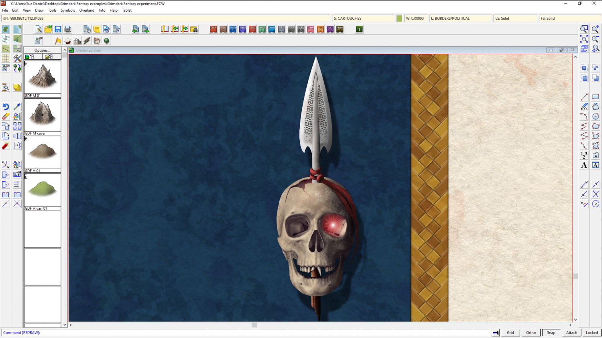Open the line width field W: 0.00000

[x=415, y=18]
